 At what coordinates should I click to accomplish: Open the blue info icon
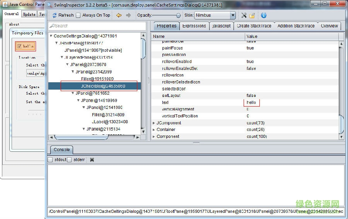coord(264,15)
